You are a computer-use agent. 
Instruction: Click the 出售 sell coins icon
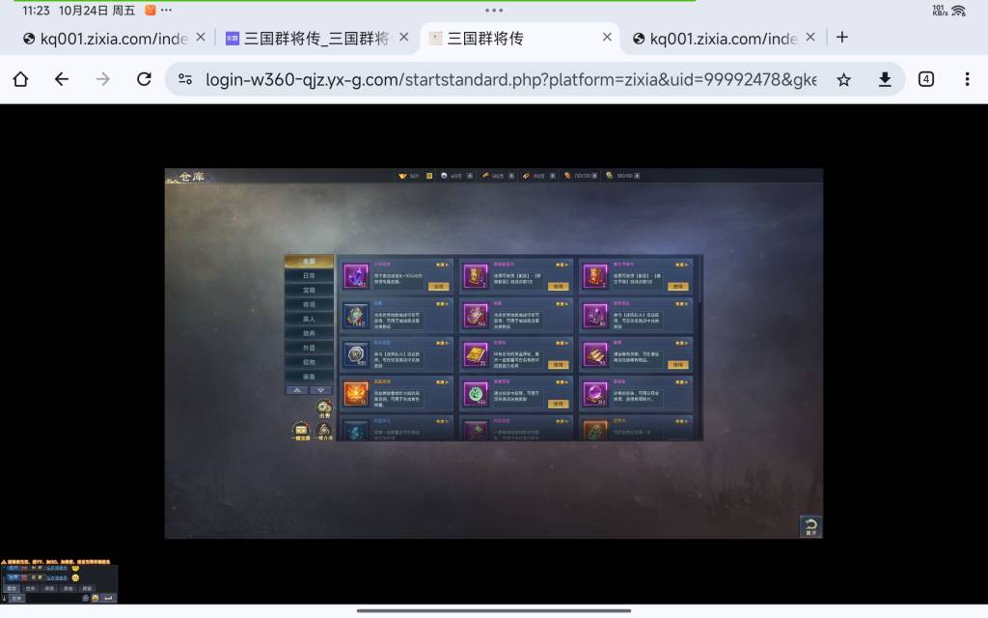coord(324,408)
